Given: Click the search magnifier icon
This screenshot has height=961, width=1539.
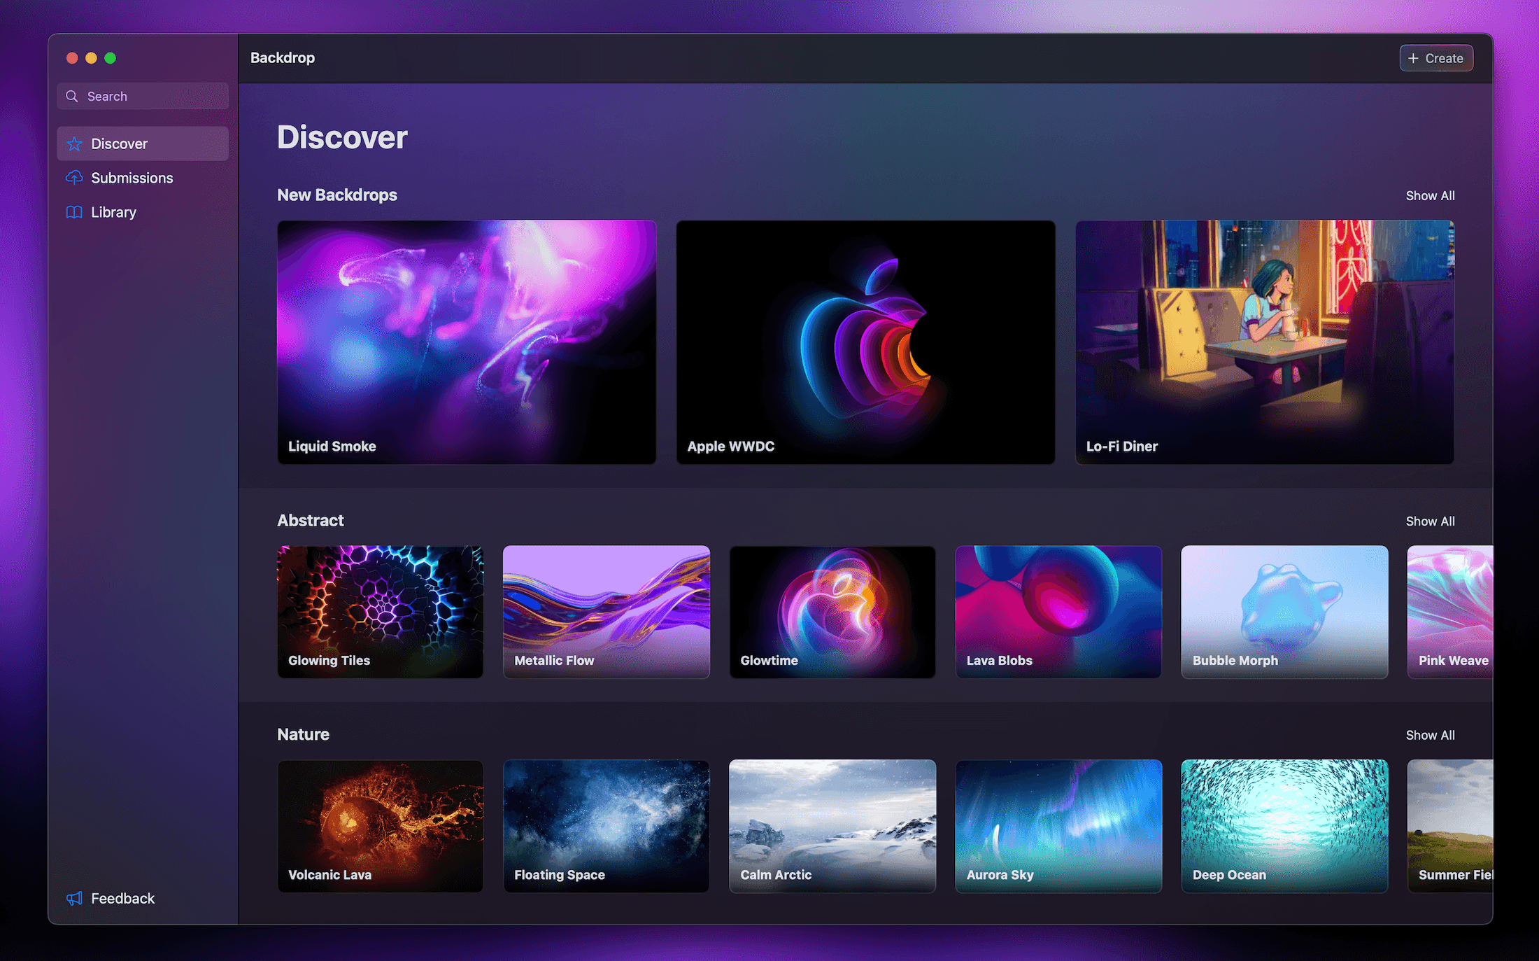Looking at the screenshot, I should click(x=72, y=97).
